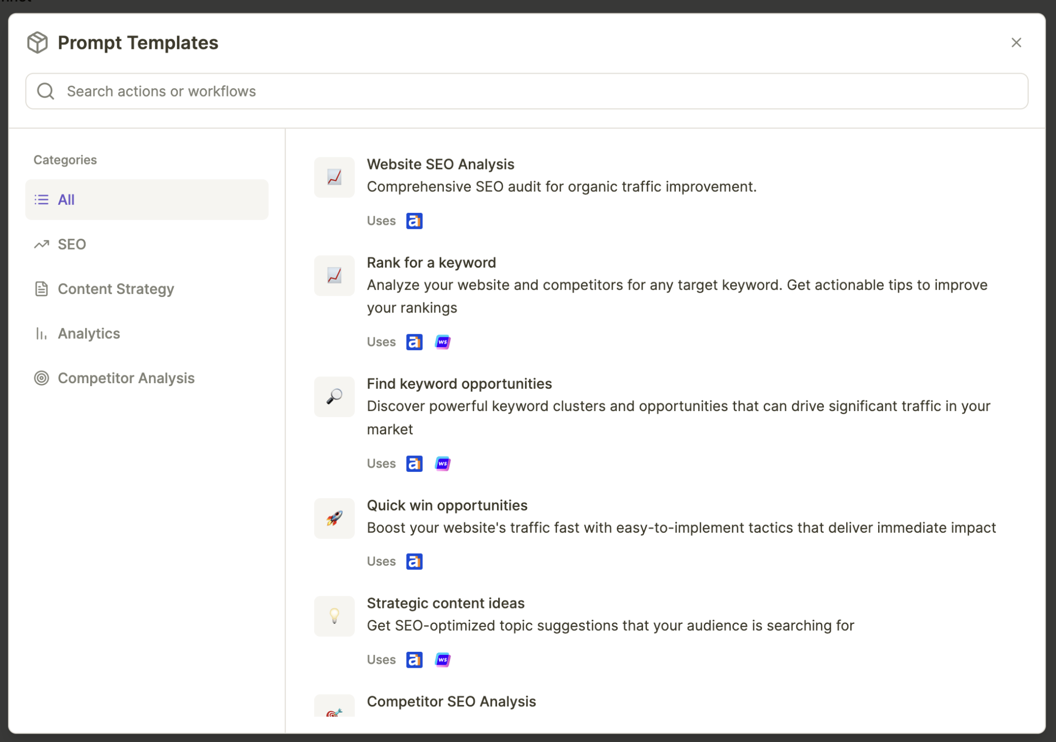Switch to the Content Strategy category
The height and width of the screenshot is (742, 1056).
click(x=115, y=289)
